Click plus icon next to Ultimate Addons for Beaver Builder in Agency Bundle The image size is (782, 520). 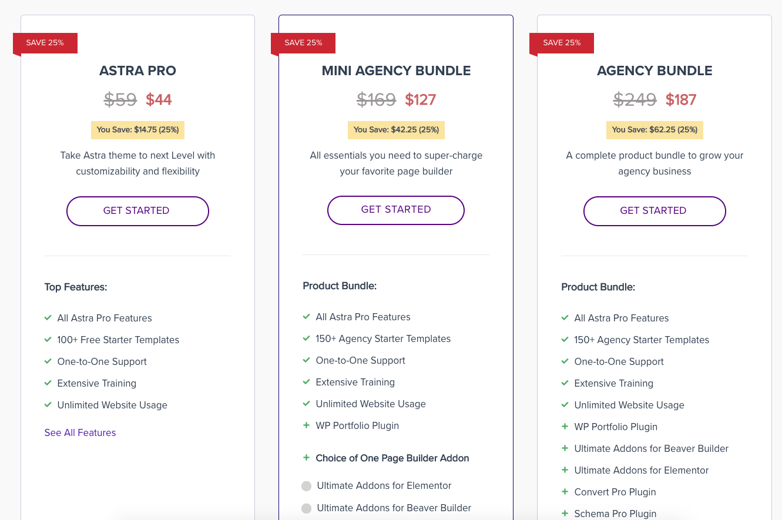(565, 448)
